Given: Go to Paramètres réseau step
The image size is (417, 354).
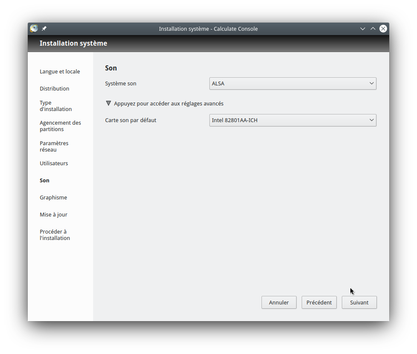Looking at the screenshot, I should pyautogui.click(x=54, y=146).
